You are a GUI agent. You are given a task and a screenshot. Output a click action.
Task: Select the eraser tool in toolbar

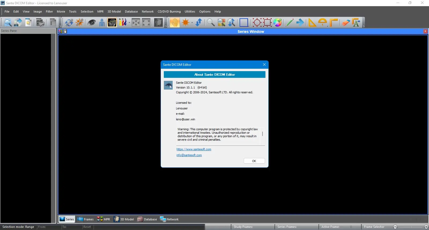click(x=346, y=22)
